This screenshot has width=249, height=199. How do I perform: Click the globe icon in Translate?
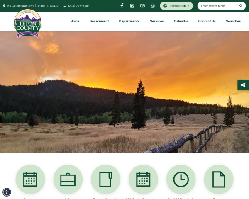pos(165,6)
